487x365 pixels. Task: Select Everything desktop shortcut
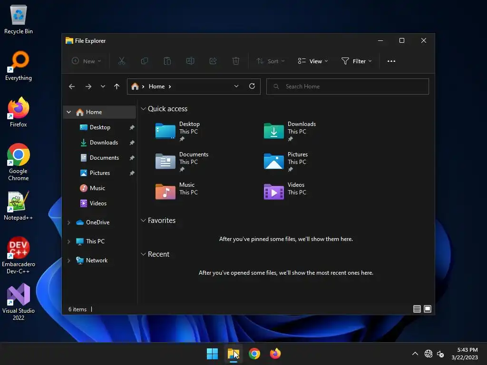tap(19, 66)
